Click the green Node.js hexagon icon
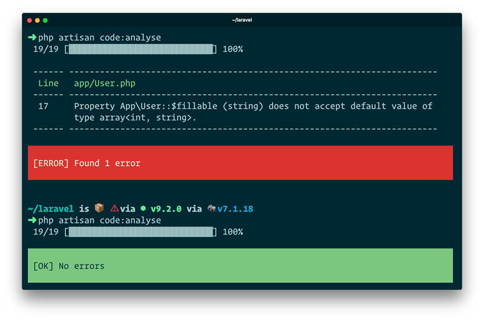The width and height of the screenshot is (484, 321). tap(143, 209)
